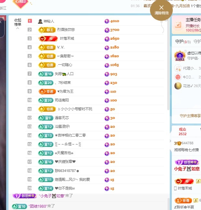Select username 叶落禾城 in rank 3

67,39
